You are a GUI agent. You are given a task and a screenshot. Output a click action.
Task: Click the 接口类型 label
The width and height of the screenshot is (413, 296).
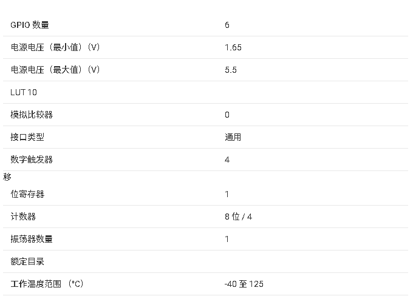click(x=27, y=137)
